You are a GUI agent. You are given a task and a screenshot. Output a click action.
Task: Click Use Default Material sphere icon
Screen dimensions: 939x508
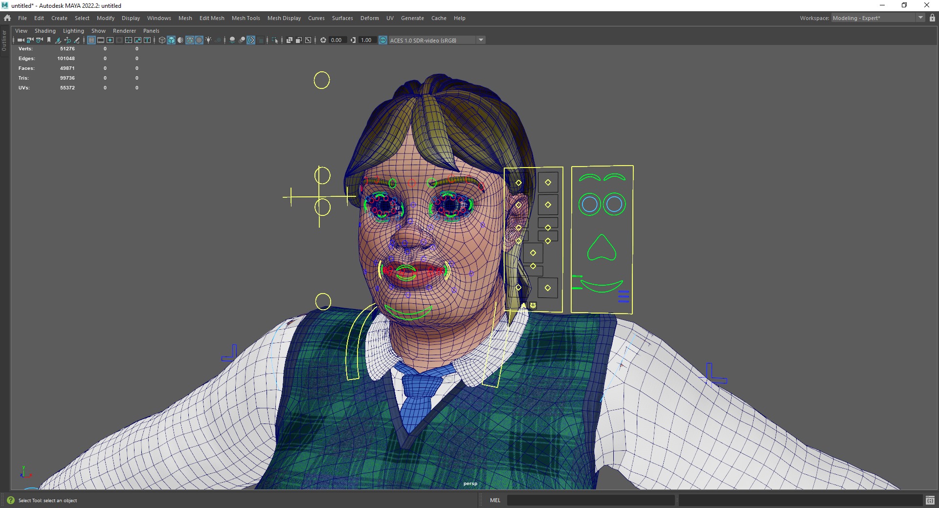coord(180,40)
